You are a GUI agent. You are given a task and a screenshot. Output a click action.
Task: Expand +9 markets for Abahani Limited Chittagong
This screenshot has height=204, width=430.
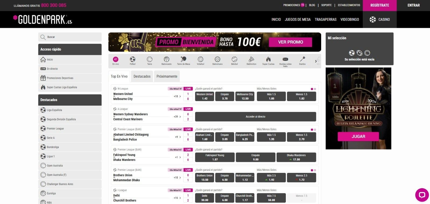coord(178,137)
